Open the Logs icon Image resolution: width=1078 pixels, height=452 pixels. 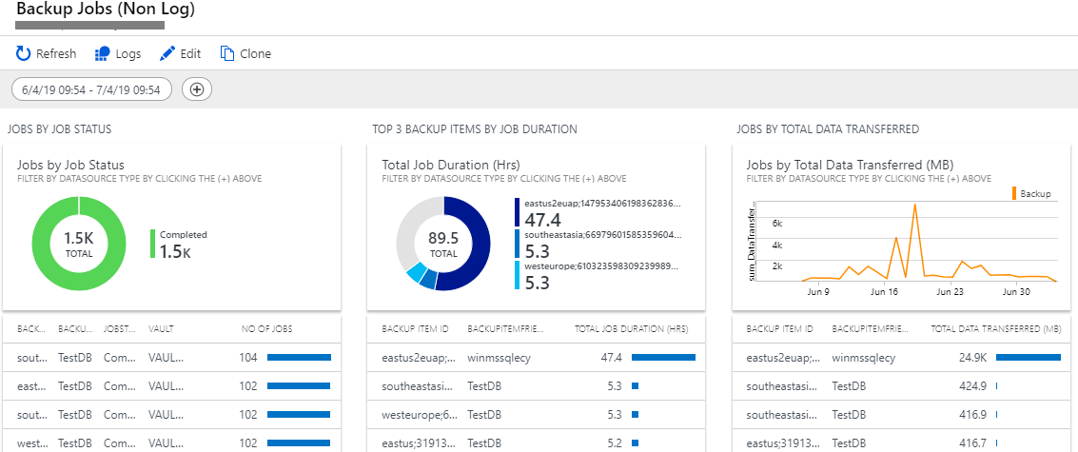point(103,53)
